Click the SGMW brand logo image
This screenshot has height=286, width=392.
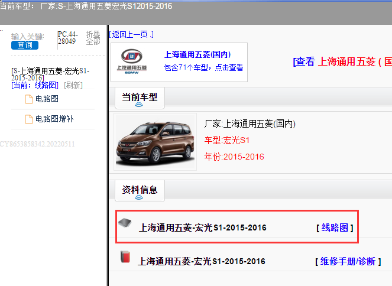click(x=132, y=61)
